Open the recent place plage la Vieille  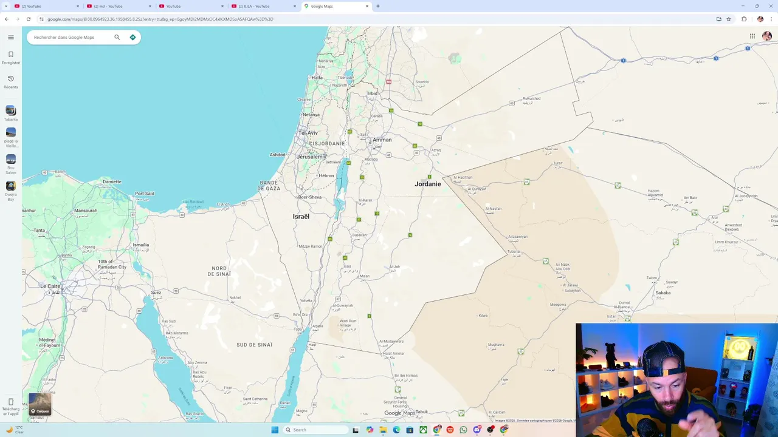click(x=10, y=137)
